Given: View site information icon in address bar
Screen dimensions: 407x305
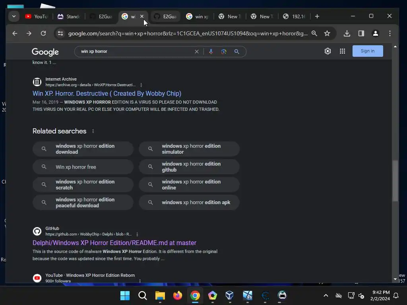Looking at the screenshot, I should 60,33.
